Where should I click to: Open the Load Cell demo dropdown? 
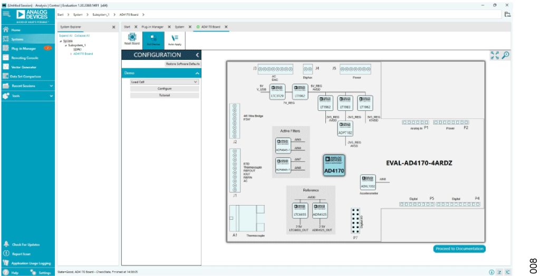(165, 82)
